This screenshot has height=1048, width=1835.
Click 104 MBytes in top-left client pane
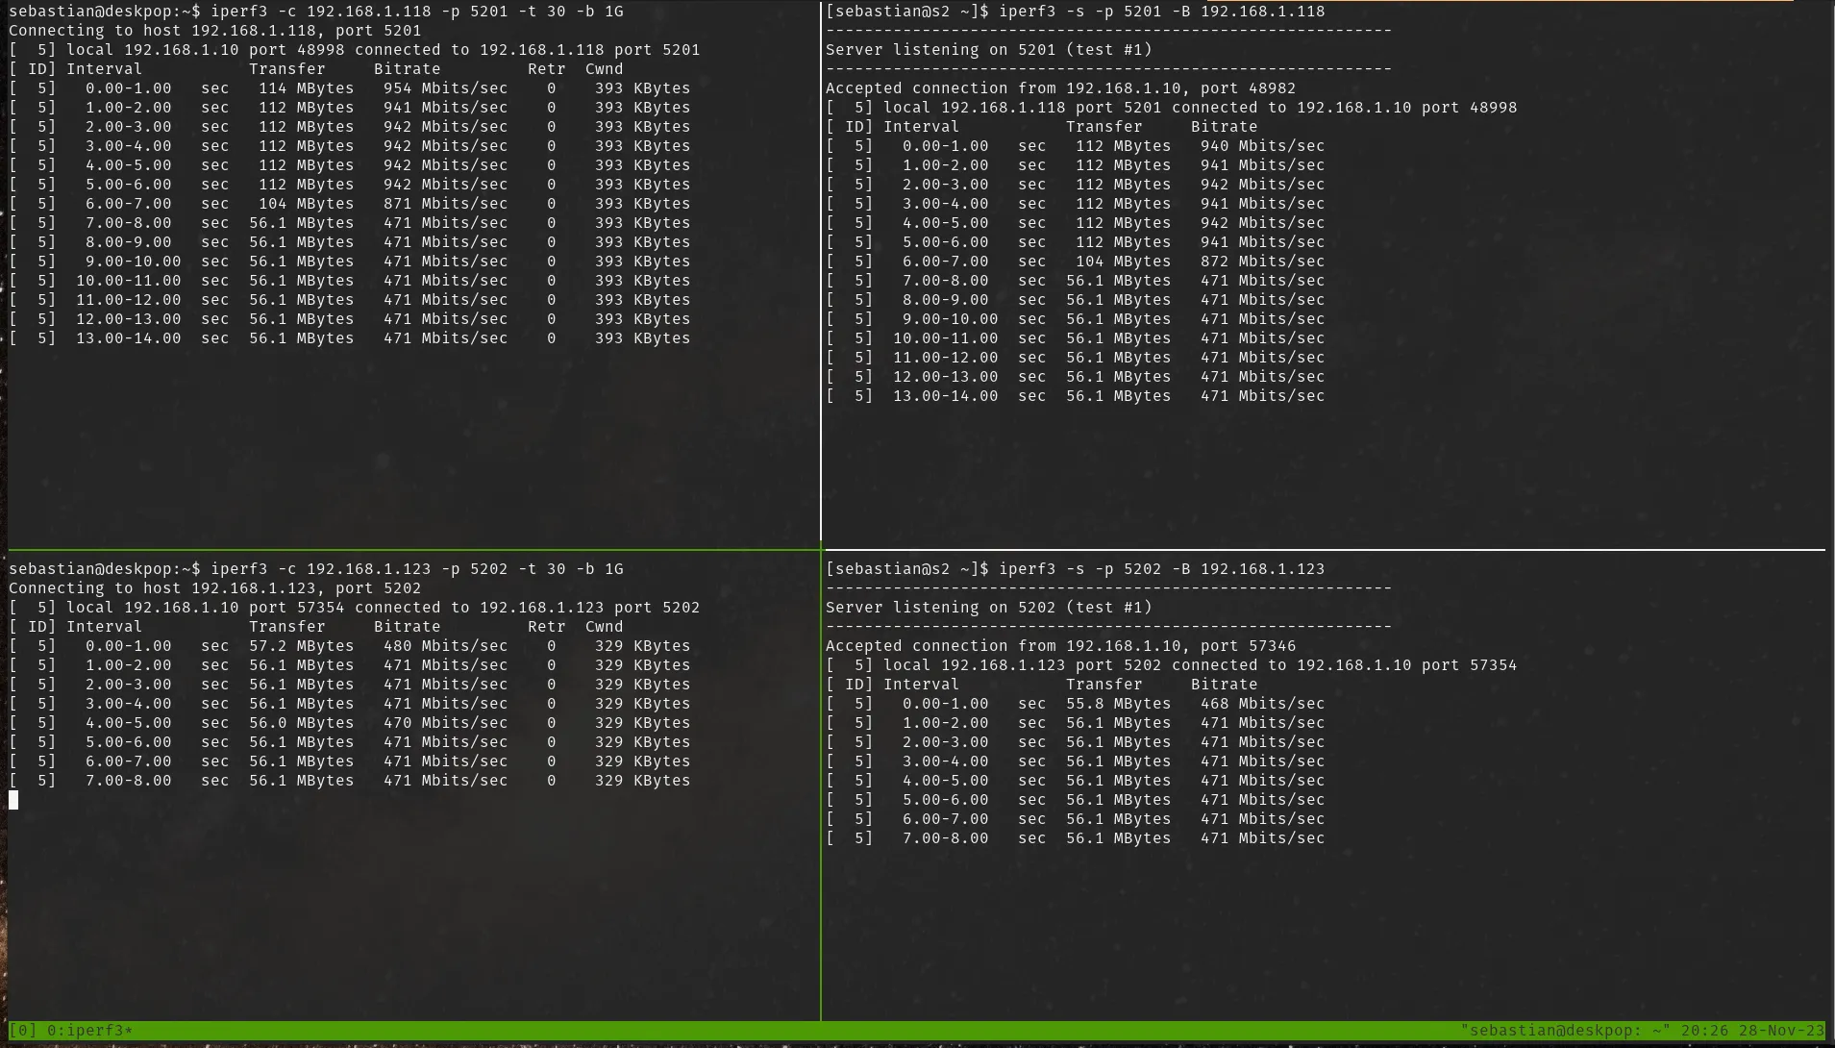click(x=307, y=204)
